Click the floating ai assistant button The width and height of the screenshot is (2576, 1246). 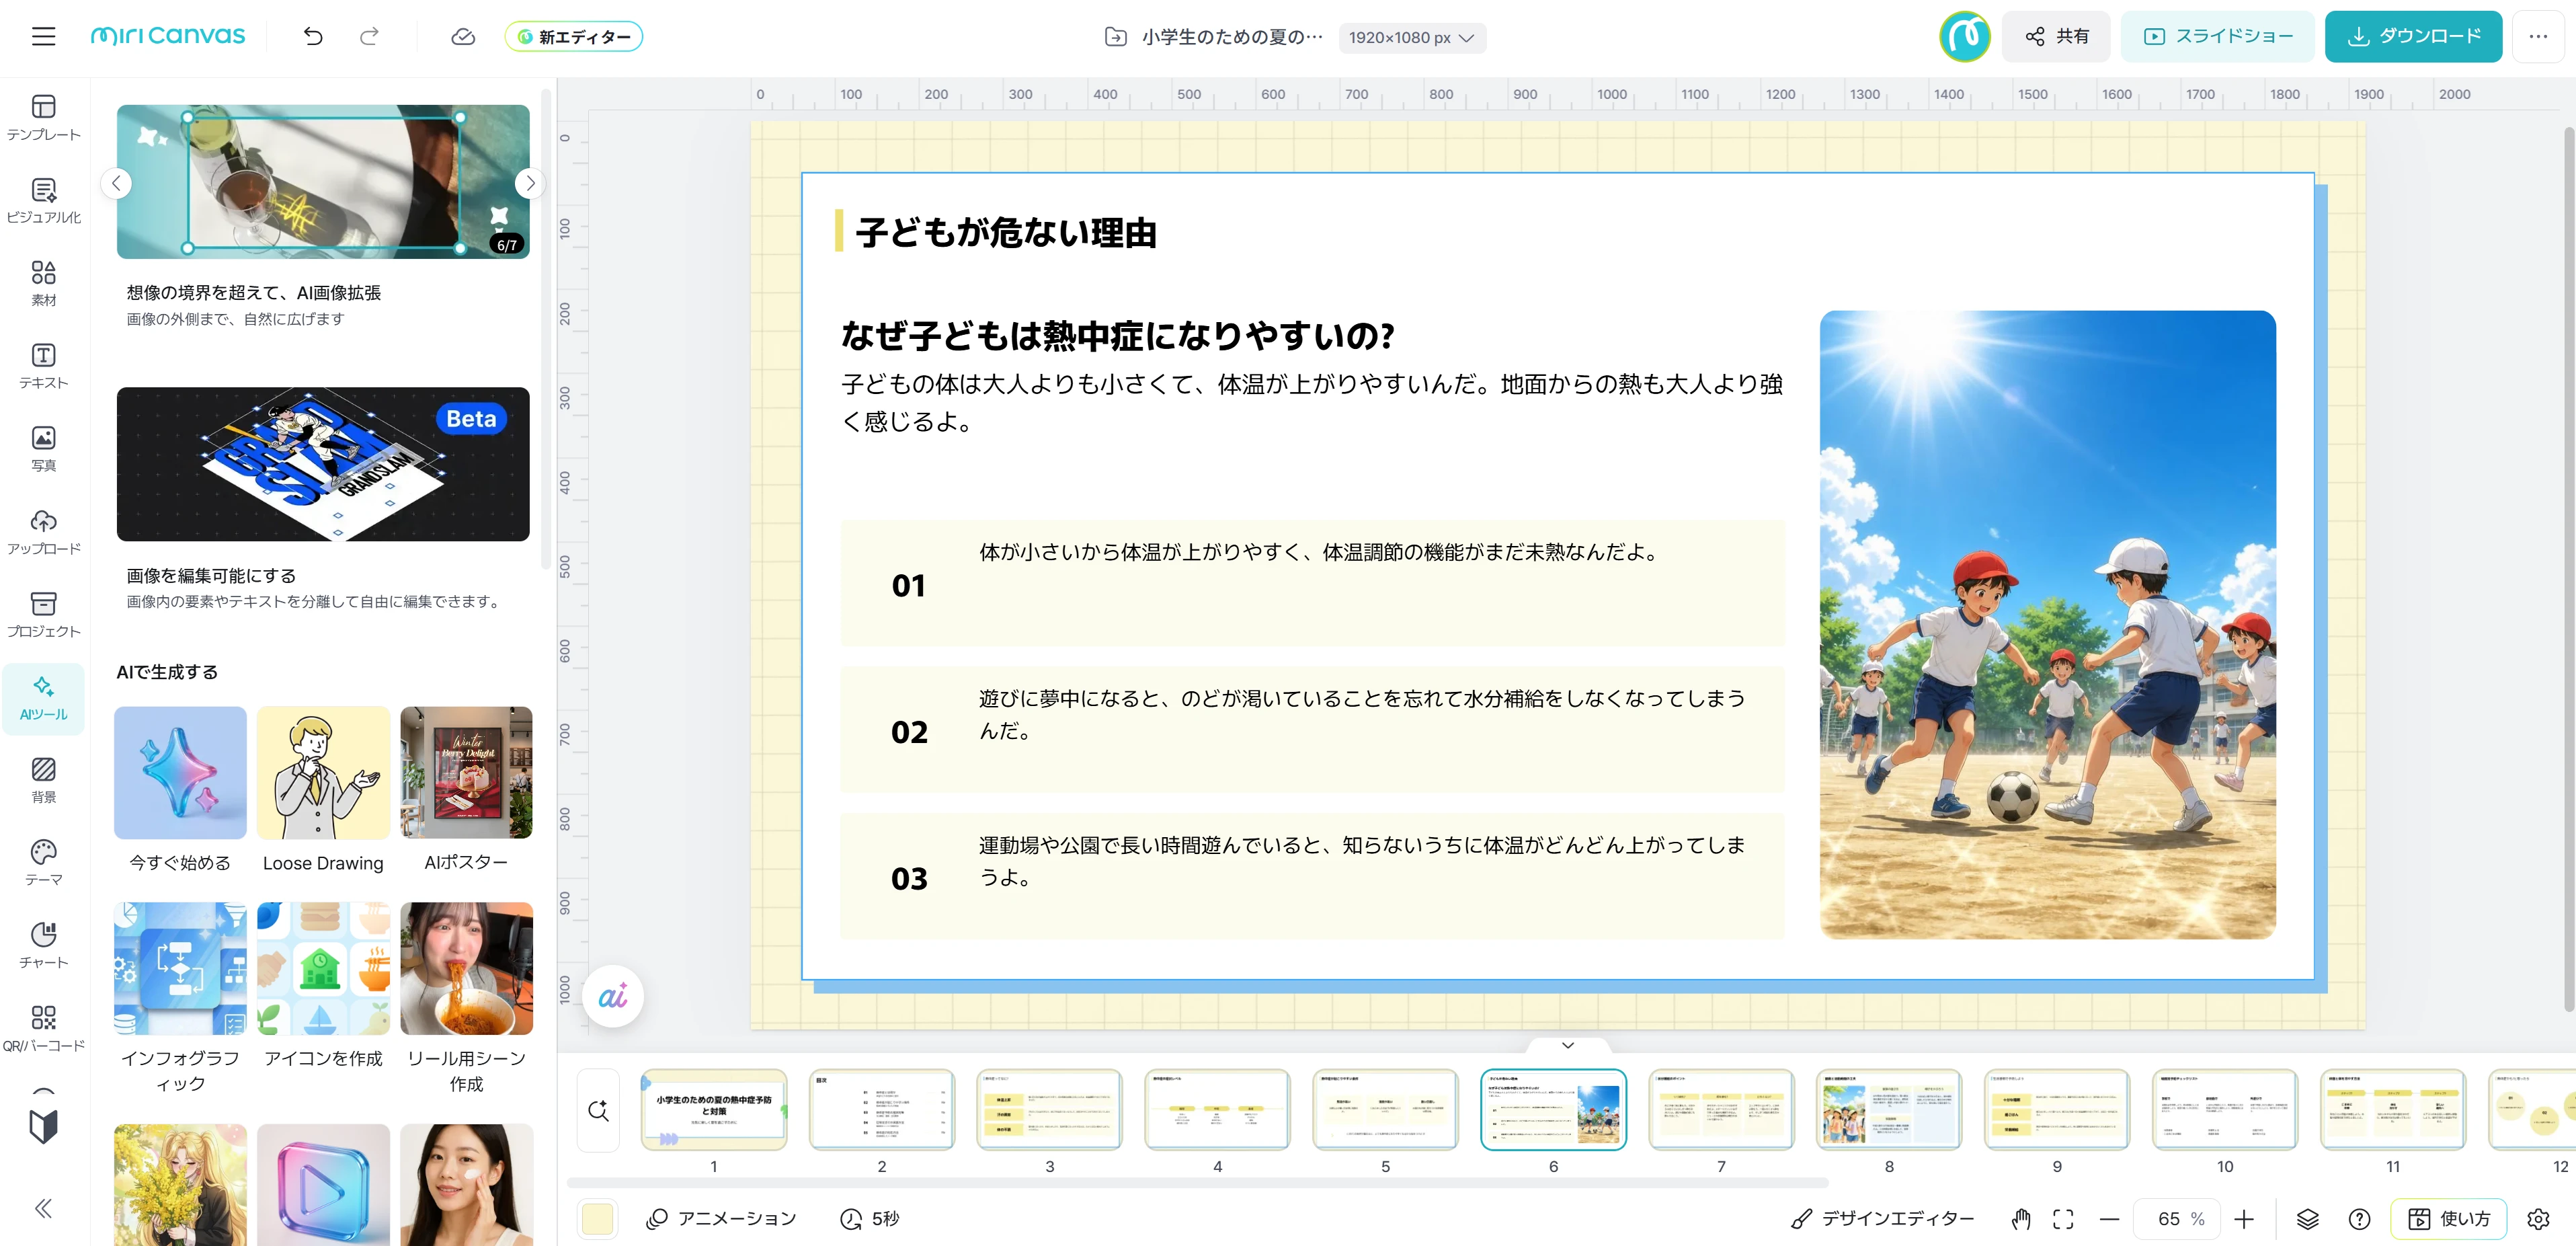tap(613, 996)
